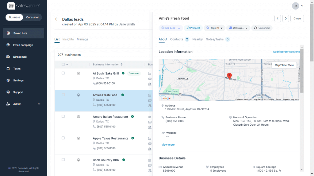Go to previous record arrow button
This screenshot has height=176, width=314.
278,18
